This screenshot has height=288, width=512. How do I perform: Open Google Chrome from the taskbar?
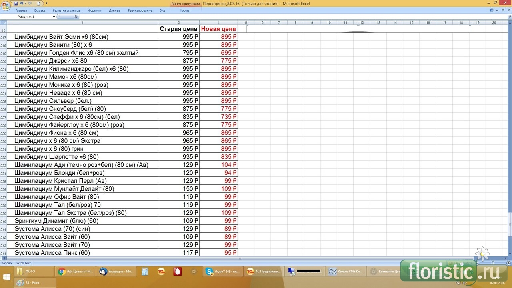[x=75, y=272]
